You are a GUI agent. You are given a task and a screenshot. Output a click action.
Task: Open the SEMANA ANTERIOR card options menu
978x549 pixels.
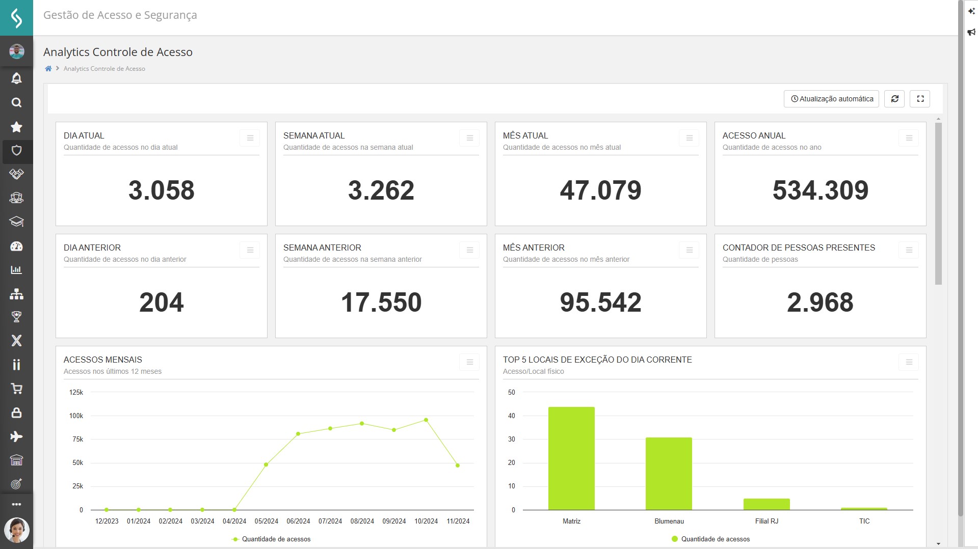[x=469, y=250]
